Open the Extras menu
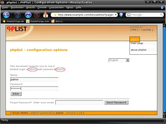The width and height of the screenshot is (166, 124). pyautogui.click(x=70, y=8)
